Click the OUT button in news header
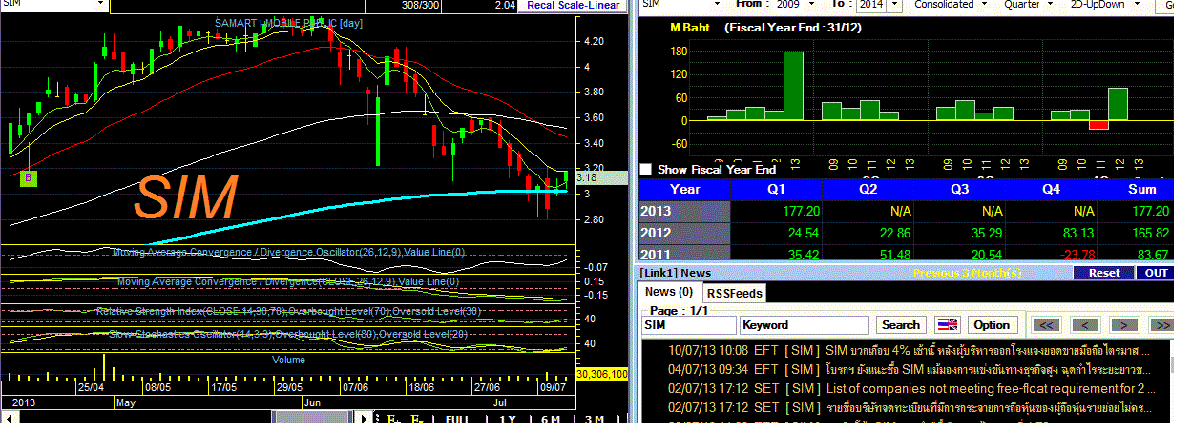This screenshot has height=433, width=1192. click(1156, 273)
